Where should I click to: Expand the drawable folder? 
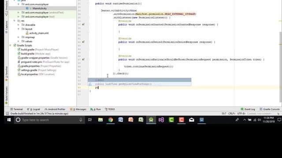point(19,25)
